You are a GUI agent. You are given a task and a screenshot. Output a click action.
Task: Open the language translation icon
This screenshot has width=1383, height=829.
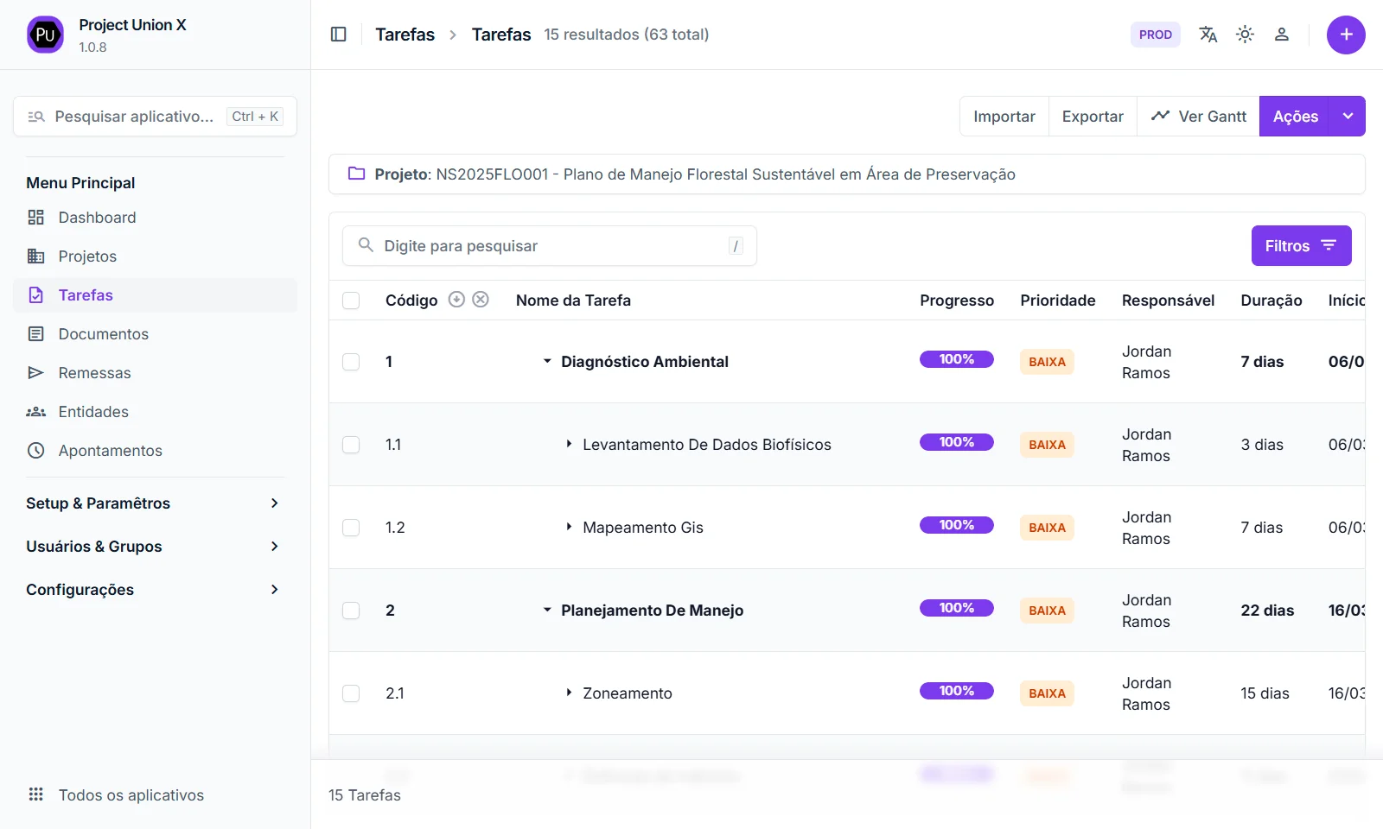click(x=1208, y=35)
